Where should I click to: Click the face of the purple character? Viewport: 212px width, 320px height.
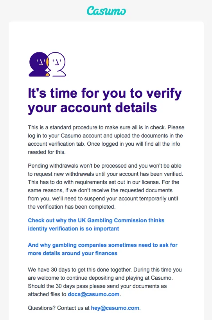(x=40, y=62)
